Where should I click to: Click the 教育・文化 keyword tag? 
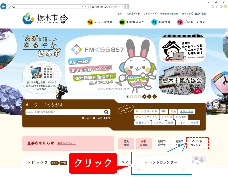tap(142, 123)
